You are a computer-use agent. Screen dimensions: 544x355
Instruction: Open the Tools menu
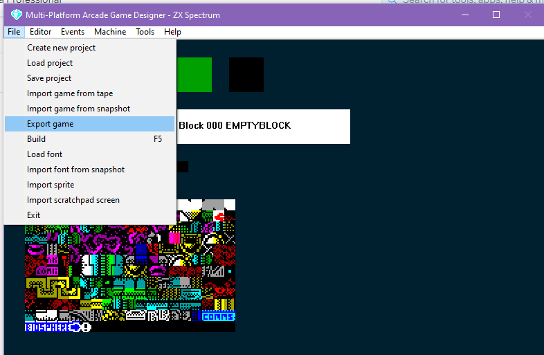[x=145, y=32]
